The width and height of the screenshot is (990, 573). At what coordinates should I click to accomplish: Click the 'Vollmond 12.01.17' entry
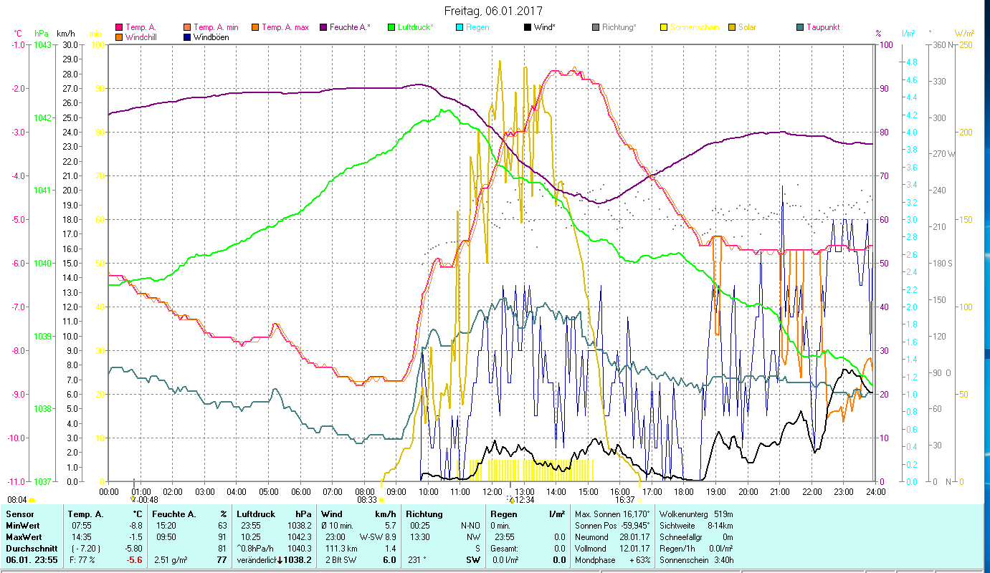(613, 548)
